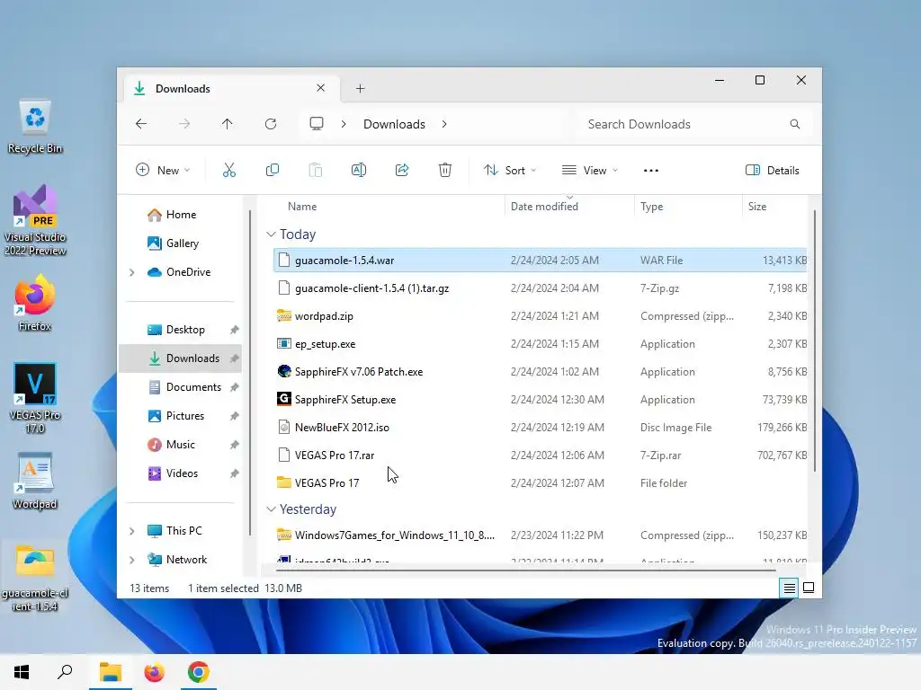Select Visual Studio 2022 Preview desktop icon
Image resolution: width=921 pixels, height=690 pixels.
coord(35,221)
